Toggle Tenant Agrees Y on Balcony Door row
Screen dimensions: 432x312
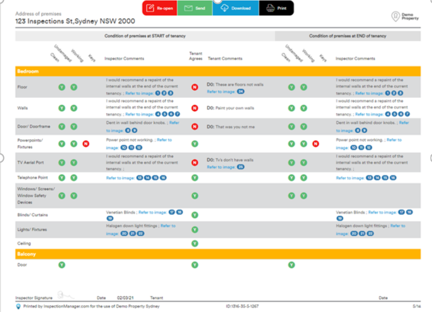pyautogui.click(x=195, y=265)
